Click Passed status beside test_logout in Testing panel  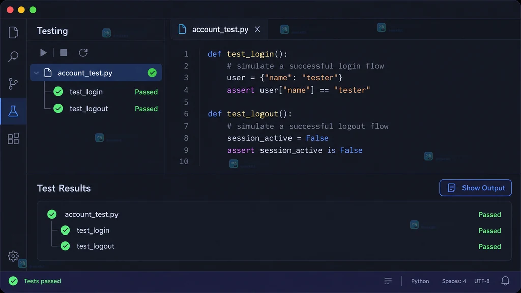(146, 109)
